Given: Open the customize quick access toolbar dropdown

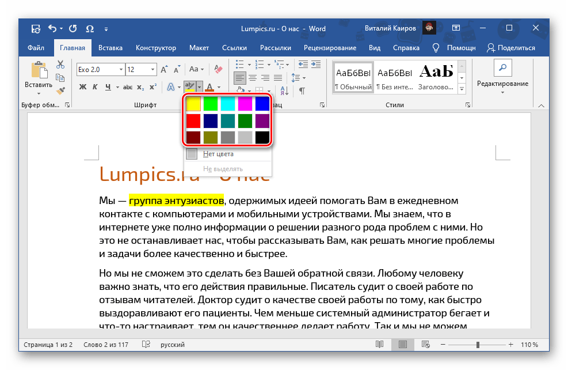Looking at the screenshot, I should (106, 29).
